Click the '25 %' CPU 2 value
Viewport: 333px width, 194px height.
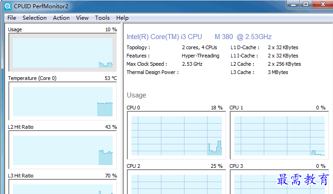[217, 166]
